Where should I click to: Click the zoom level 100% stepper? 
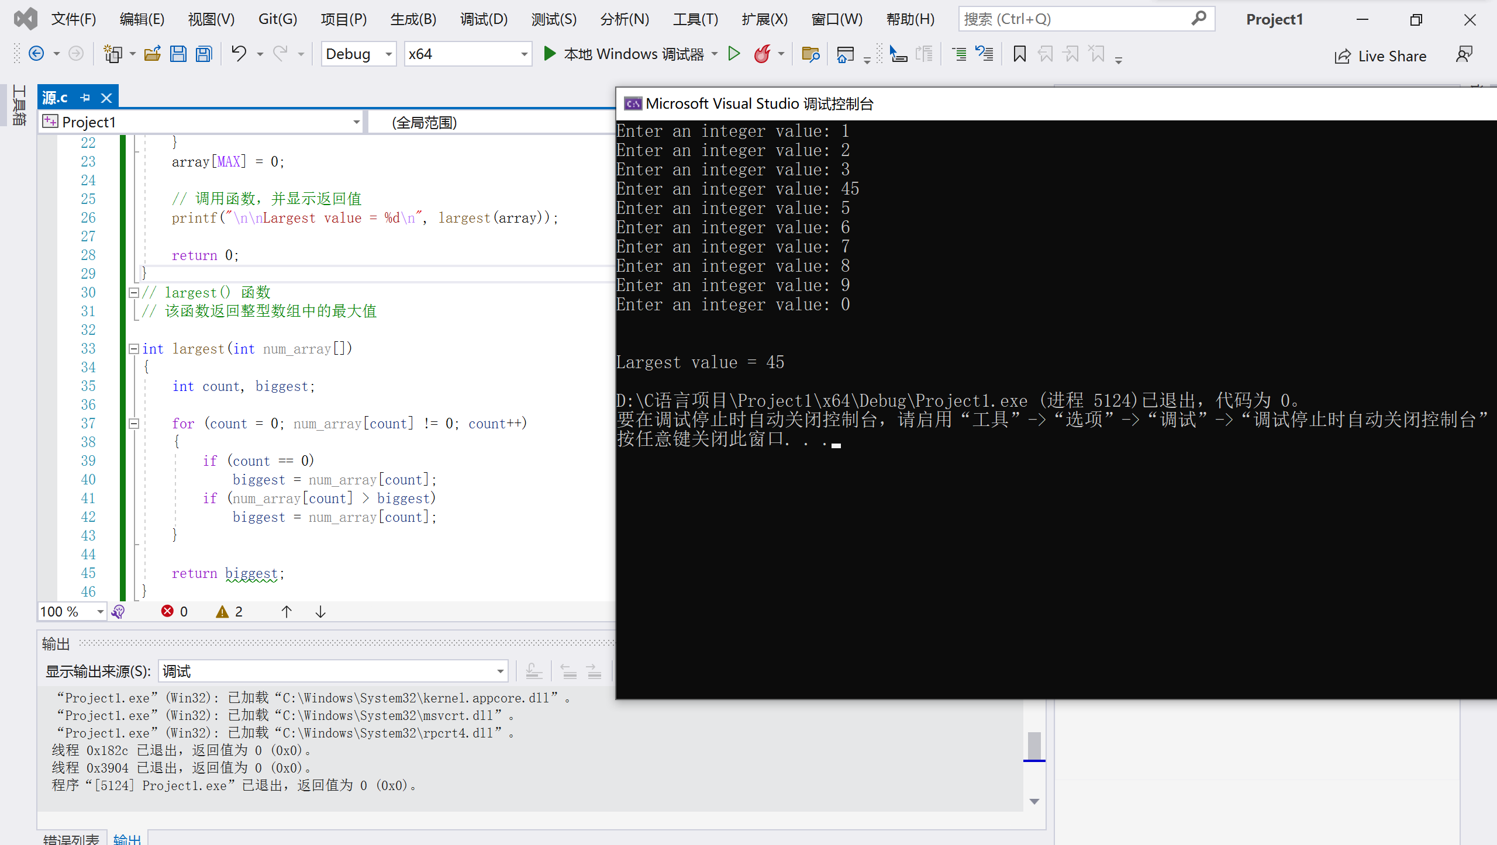pyautogui.click(x=69, y=611)
